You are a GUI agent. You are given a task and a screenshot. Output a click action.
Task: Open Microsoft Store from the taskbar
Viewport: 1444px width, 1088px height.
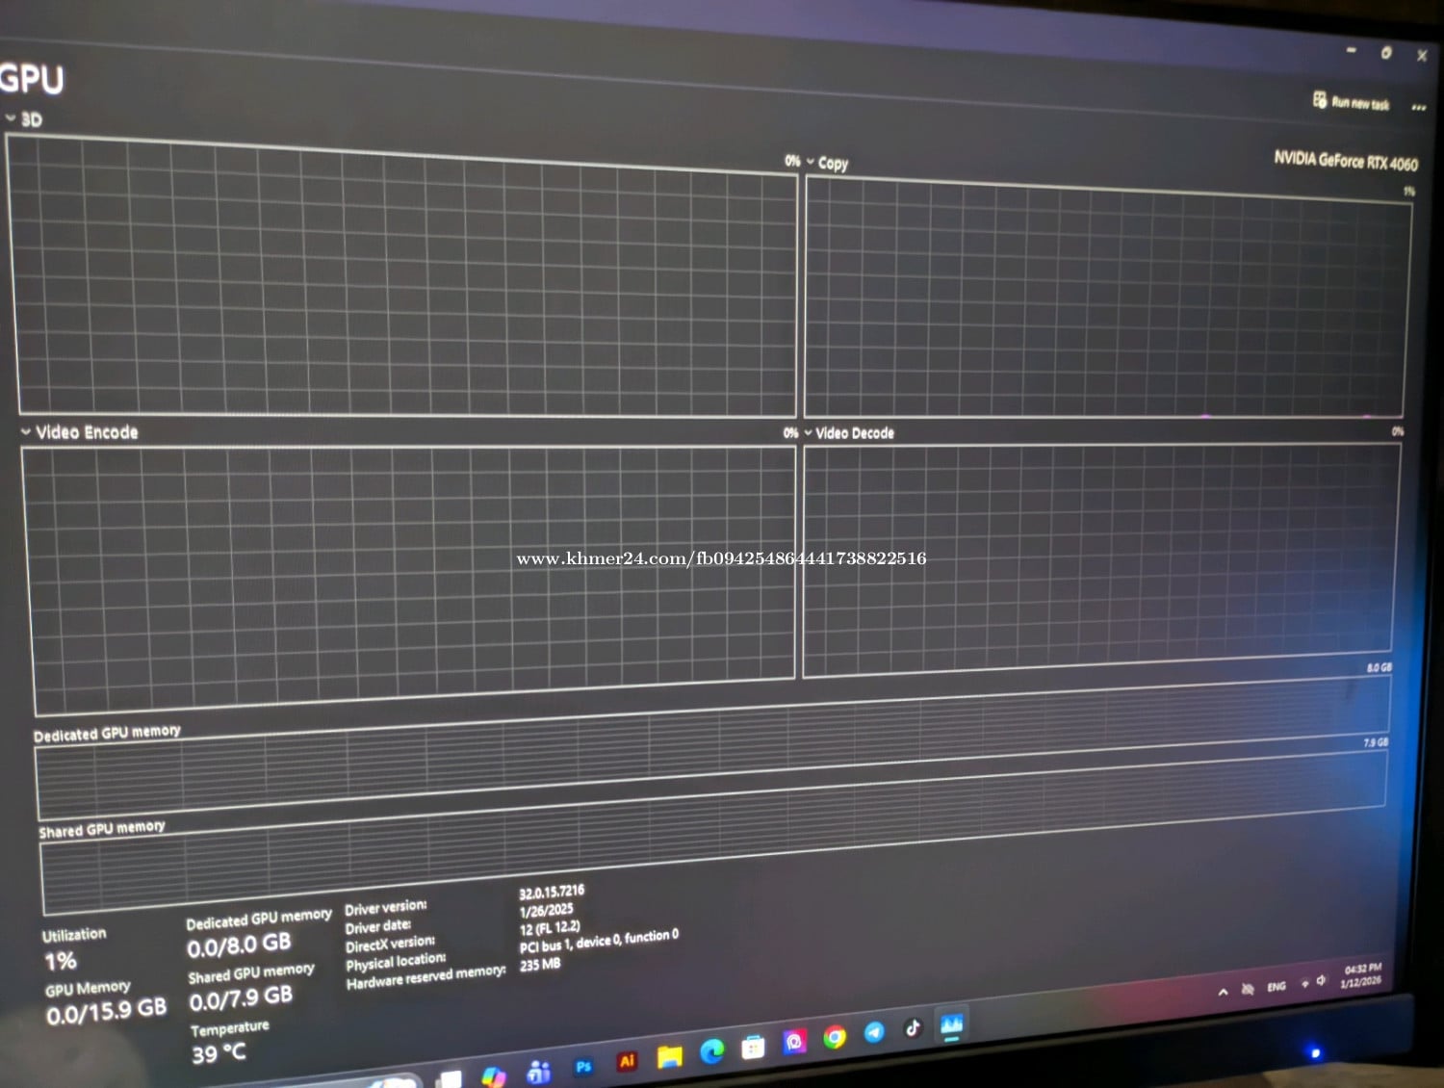pyautogui.click(x=753, y=1047)
